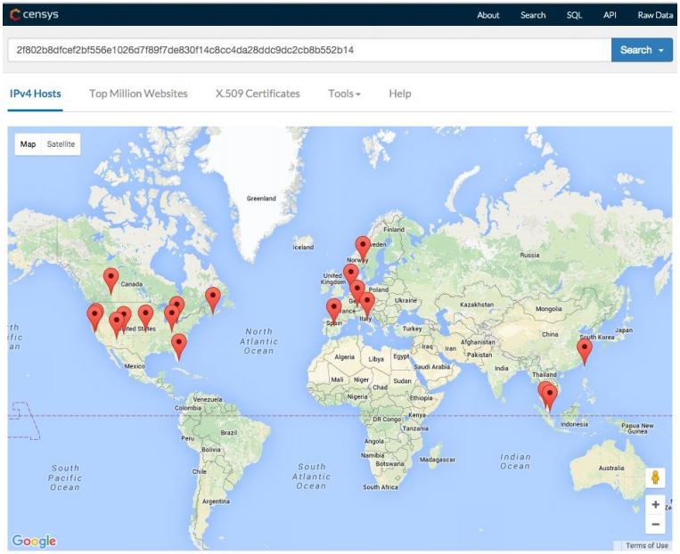Click the Censys logo
The height and width of the screenshot is (554, 680).
click(x=34, y=14)
